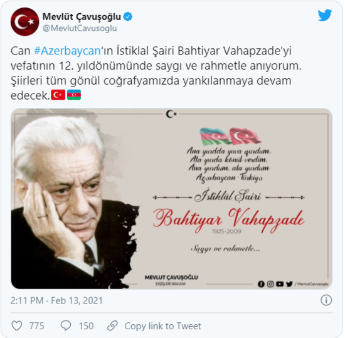Open the tweet info circle icon
This screenshot has width=345, height=338.
click(x=326, y=300)
